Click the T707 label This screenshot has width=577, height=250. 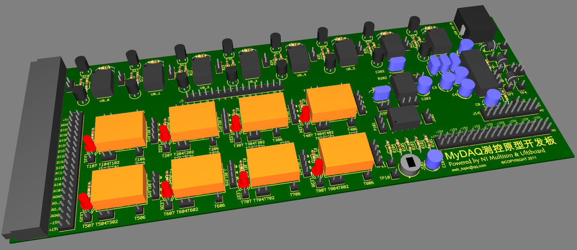246,201
